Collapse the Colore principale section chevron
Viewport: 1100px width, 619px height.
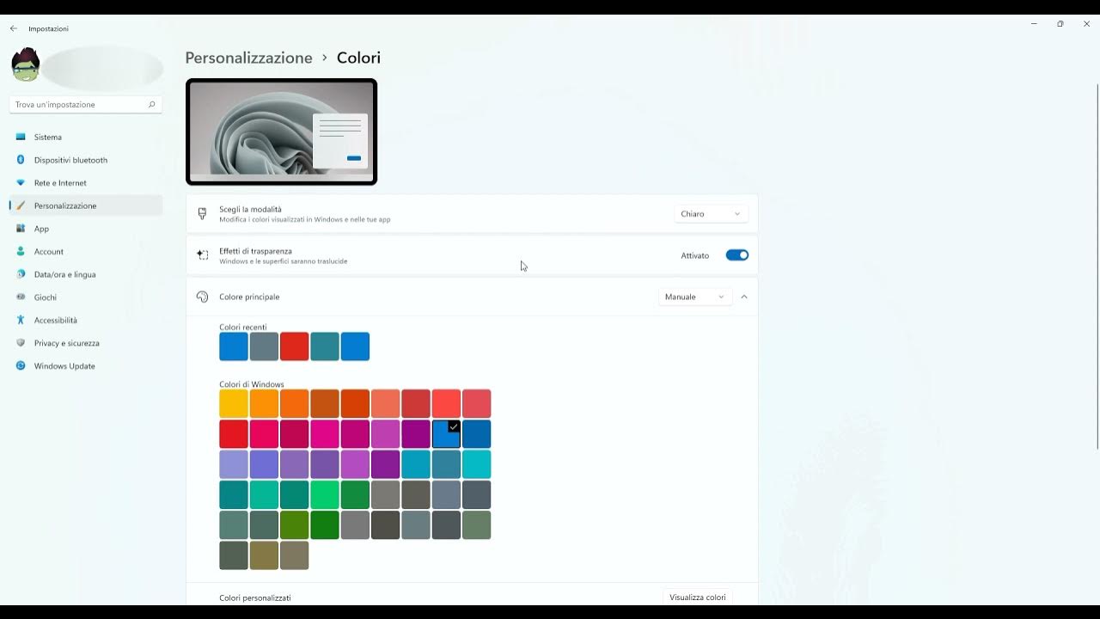743,296
